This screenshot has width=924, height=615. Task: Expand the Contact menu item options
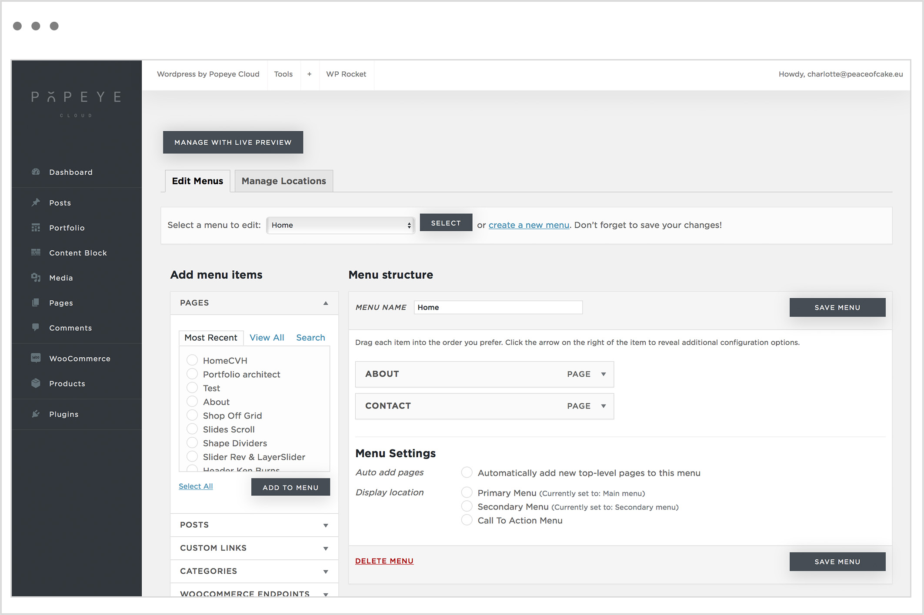point(604,406)
